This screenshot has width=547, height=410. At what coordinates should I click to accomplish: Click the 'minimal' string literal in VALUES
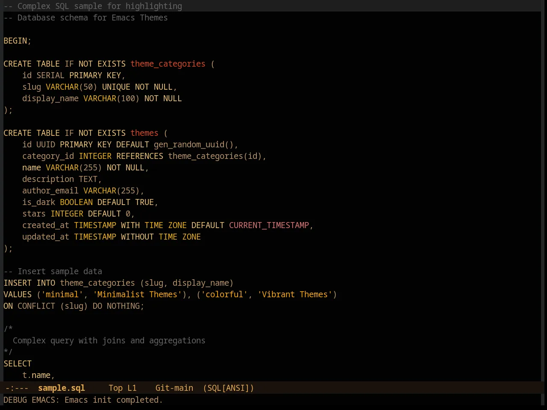point(62,294)
